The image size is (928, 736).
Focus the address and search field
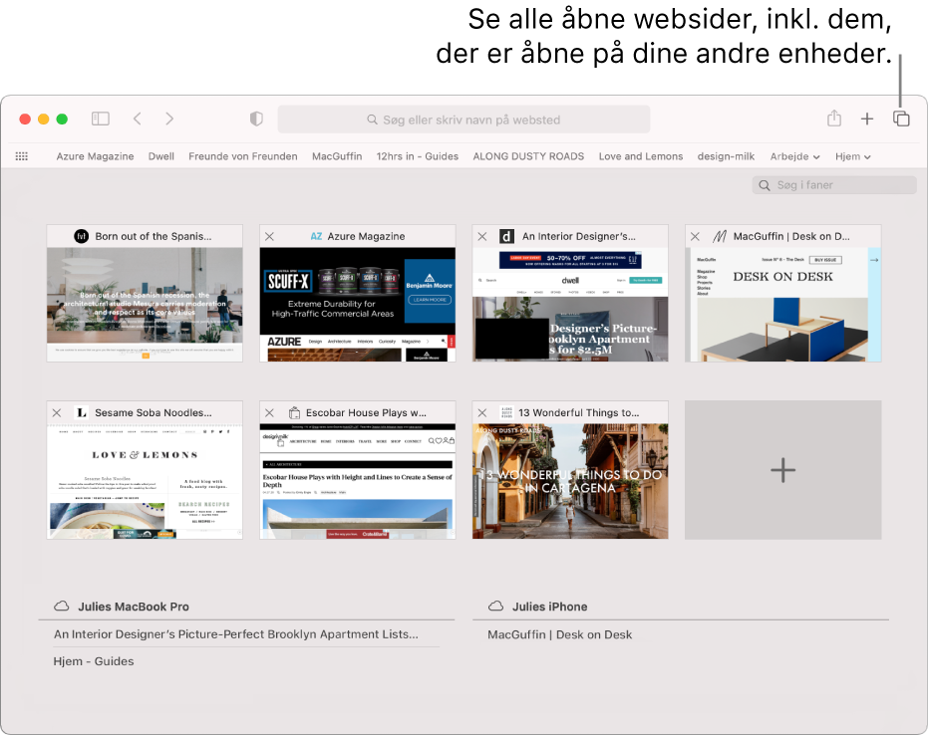click(464, 120)
